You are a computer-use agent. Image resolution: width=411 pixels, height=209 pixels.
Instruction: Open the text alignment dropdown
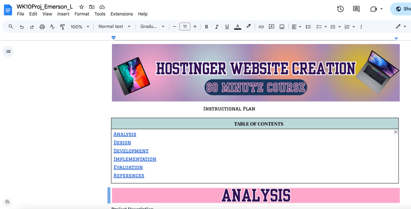coord(296,27)
